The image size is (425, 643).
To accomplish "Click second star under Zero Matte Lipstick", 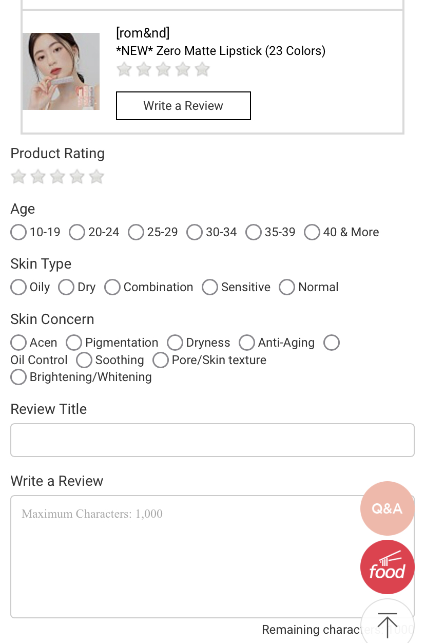I will 144,69.
